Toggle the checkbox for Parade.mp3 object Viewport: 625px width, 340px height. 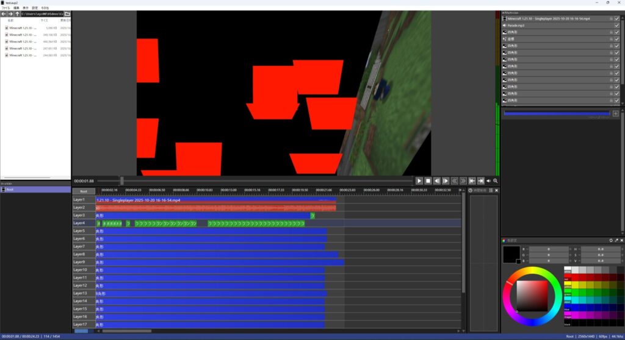(x=617, y=26)
